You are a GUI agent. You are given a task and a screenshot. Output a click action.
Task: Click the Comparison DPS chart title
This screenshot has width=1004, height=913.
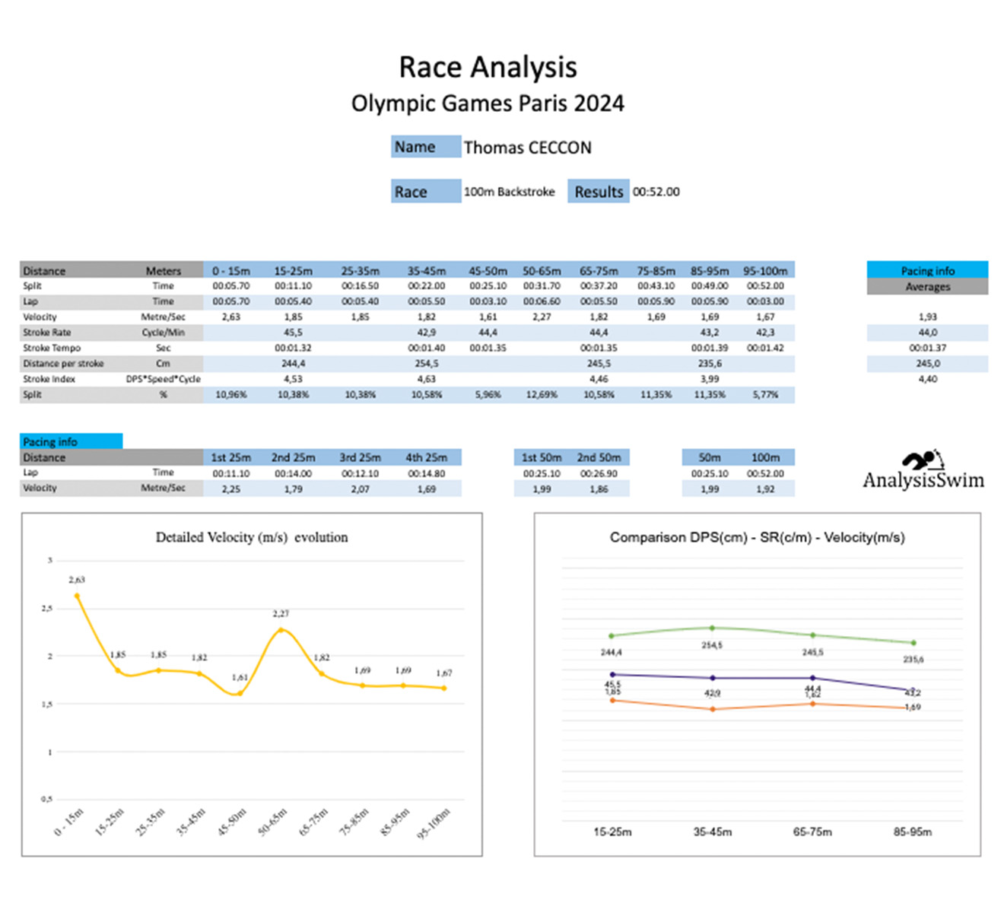tap(757, 537)
